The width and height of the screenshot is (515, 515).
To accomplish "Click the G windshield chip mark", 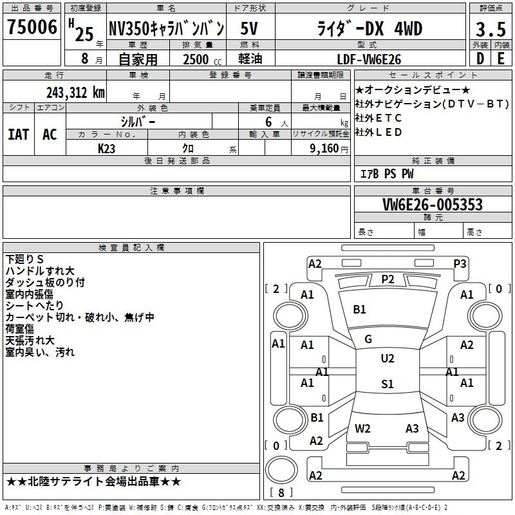I will (x=368, y=339).
